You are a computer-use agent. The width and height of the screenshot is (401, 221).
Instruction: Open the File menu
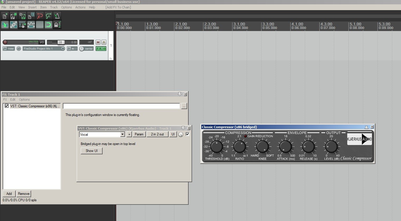(x=4, y=7)
